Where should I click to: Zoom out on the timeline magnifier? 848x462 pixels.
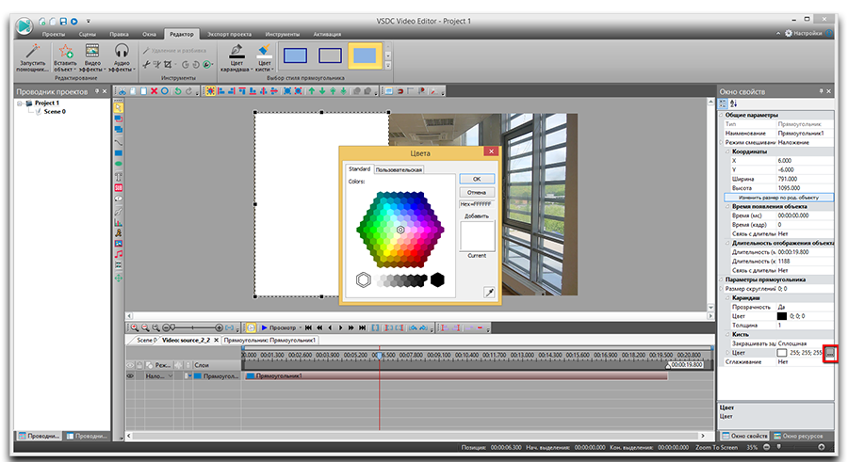coord(145,327)
